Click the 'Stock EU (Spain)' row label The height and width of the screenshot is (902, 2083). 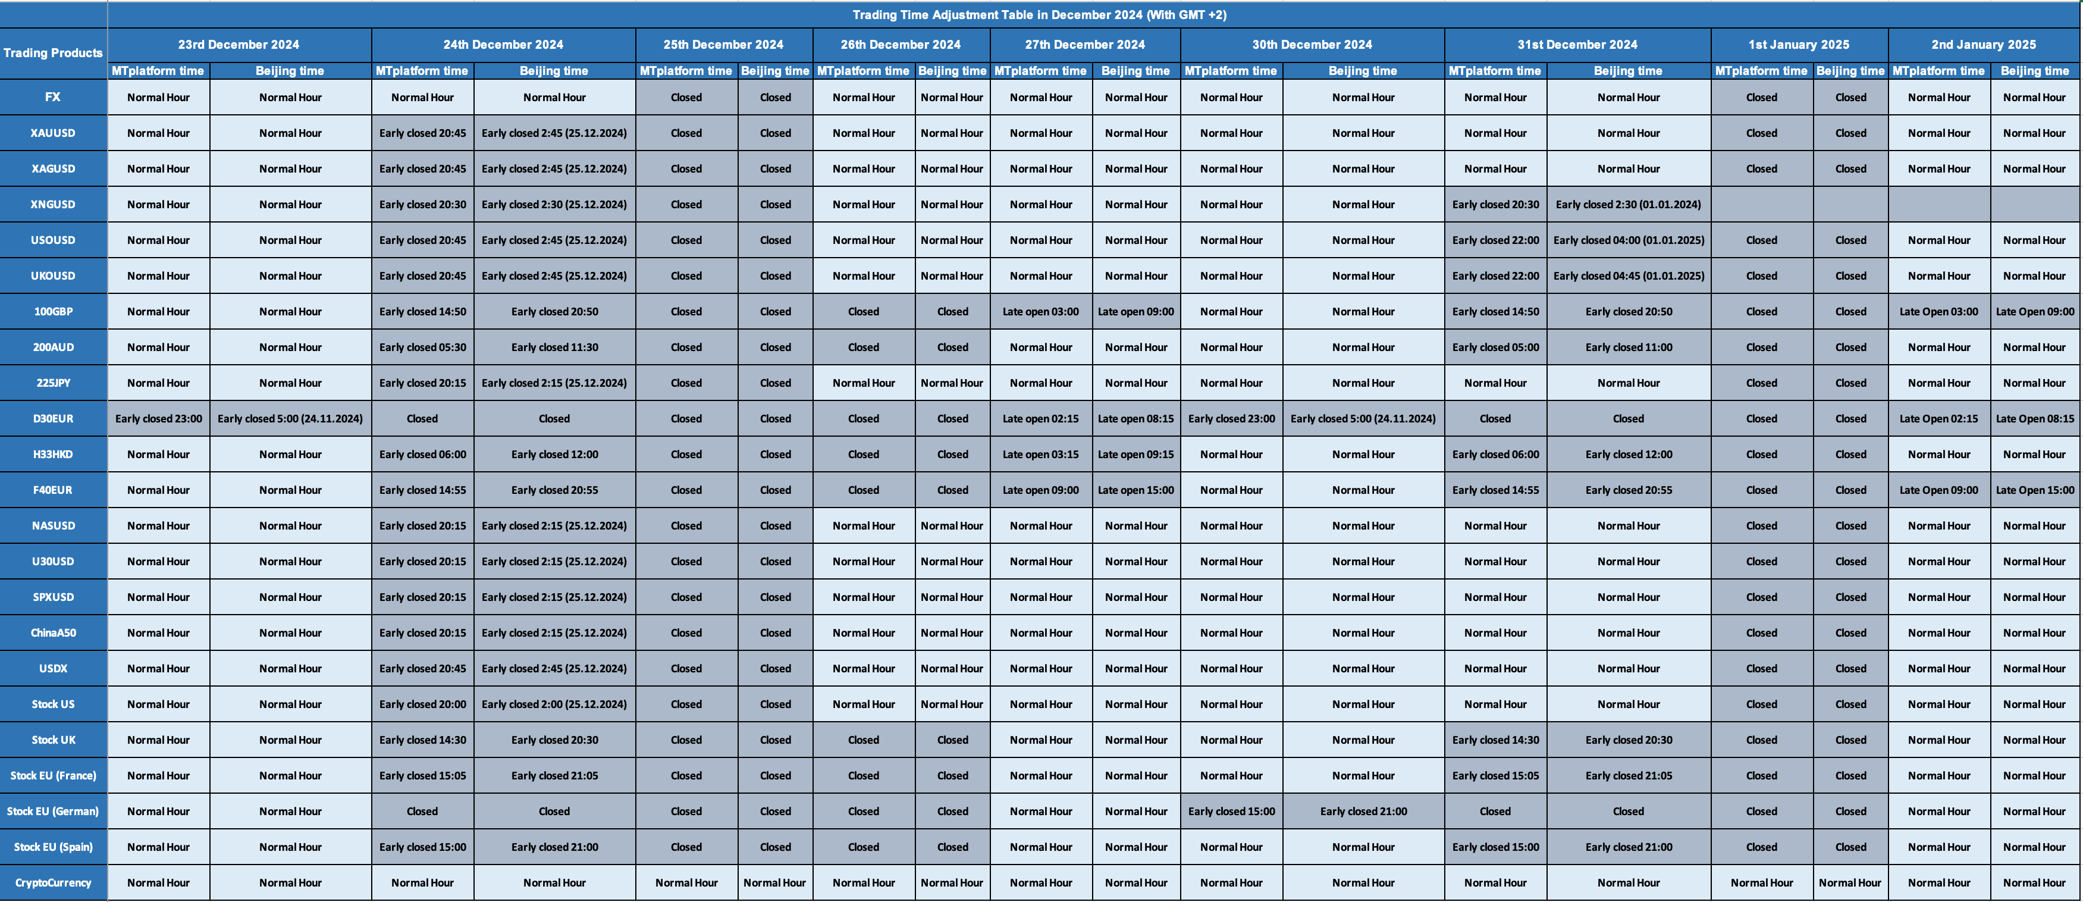point(54,847)
